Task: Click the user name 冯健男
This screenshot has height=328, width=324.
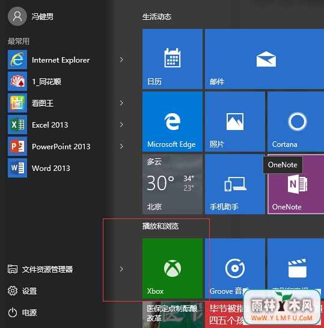Action: 43,16
